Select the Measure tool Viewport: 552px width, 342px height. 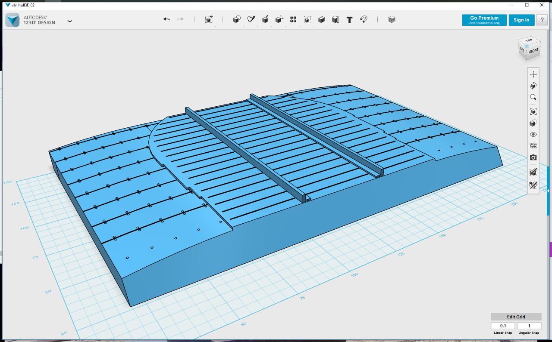[336, 19]
